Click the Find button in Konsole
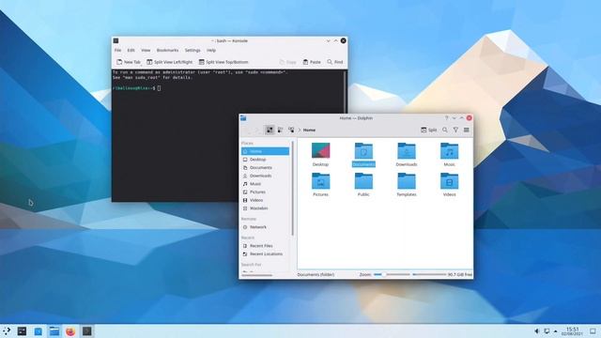601x338 pixels. click(x=335, y=62)
